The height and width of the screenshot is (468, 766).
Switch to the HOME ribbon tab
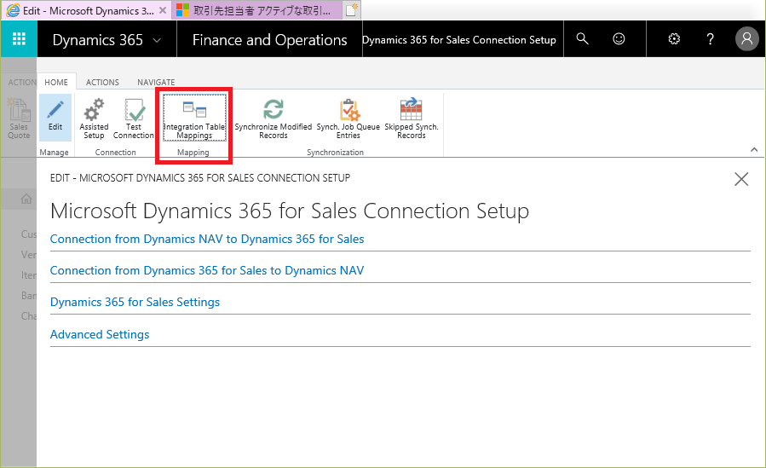click(x=56, y=82)
